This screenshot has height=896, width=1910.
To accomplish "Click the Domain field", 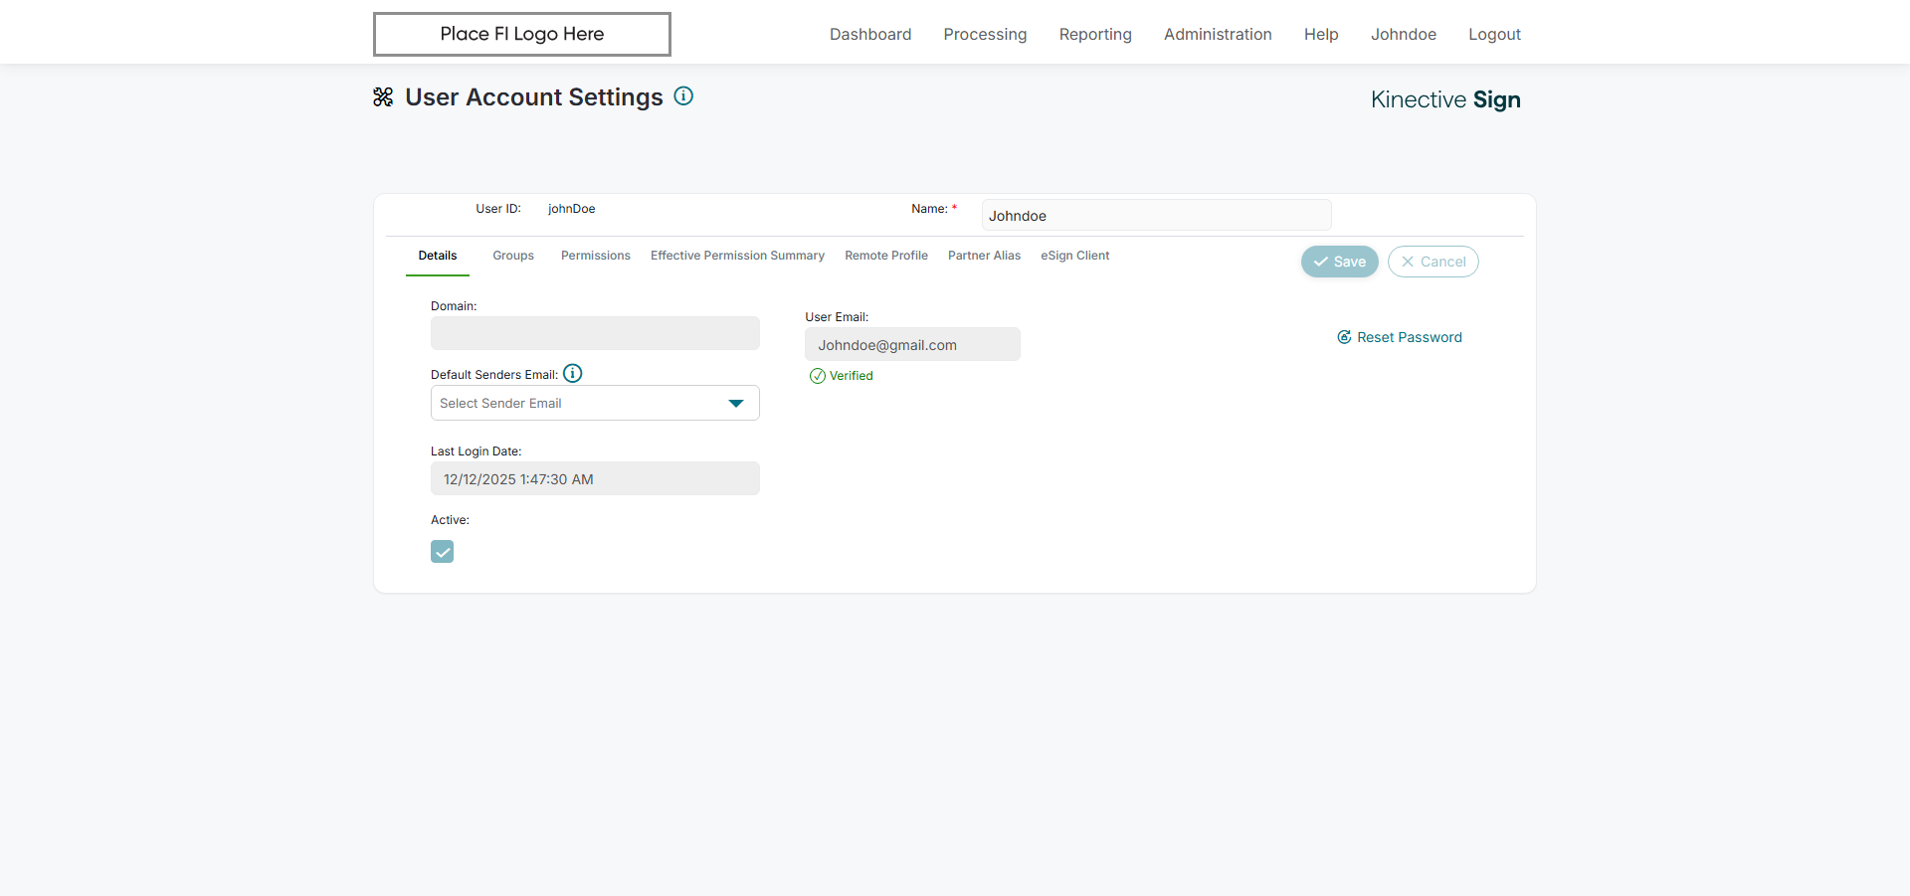I will click(x=595, y=333).
